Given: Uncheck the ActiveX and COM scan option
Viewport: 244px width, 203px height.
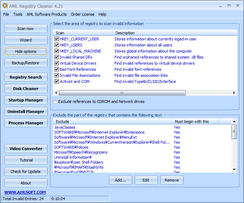Looking at the screenshot, I should (56, 81).
